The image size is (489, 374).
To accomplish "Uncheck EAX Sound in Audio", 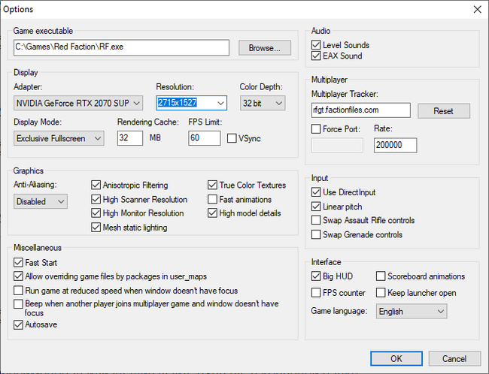I will coord(317,56).
